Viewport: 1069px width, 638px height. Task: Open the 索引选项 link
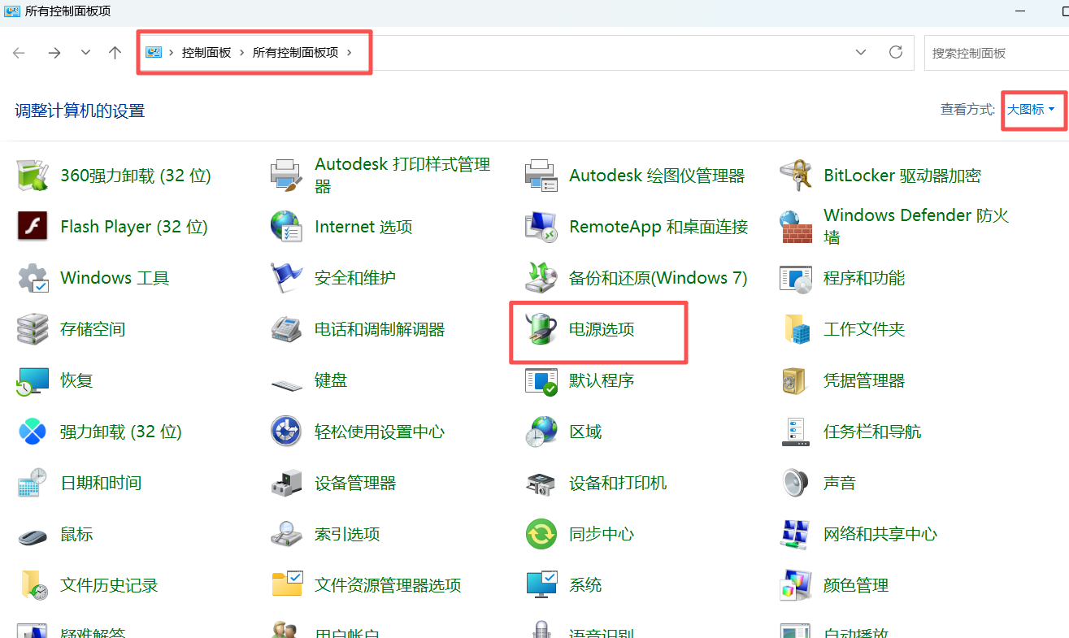pyautogui.click(x=347, y=534)
